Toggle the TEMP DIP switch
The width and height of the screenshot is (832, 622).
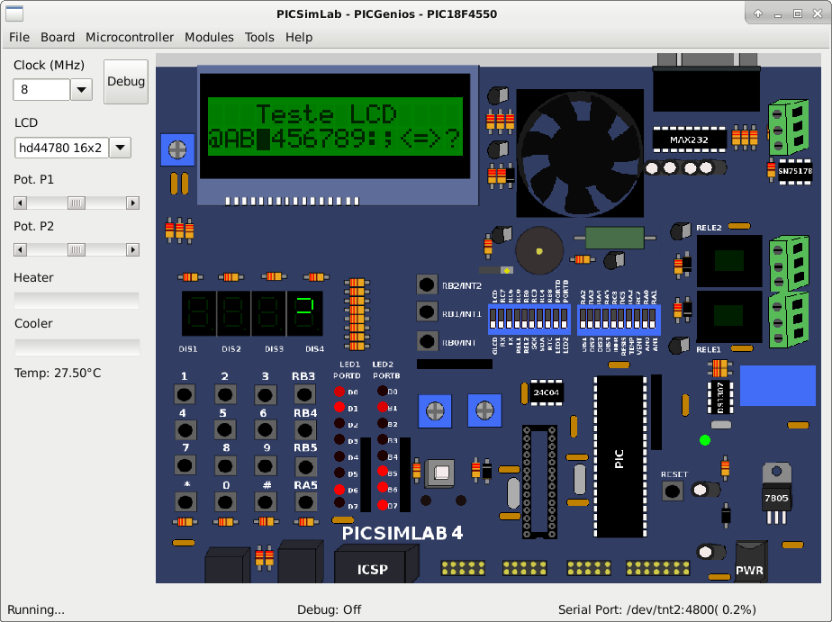tap(629, 319)
